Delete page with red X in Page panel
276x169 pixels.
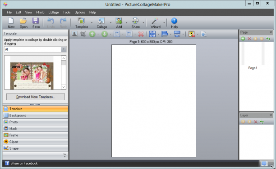tap(249, 39)
